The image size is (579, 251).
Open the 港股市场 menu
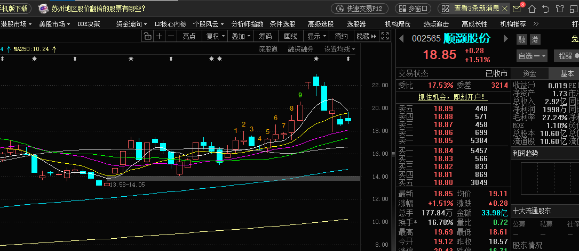16,24
